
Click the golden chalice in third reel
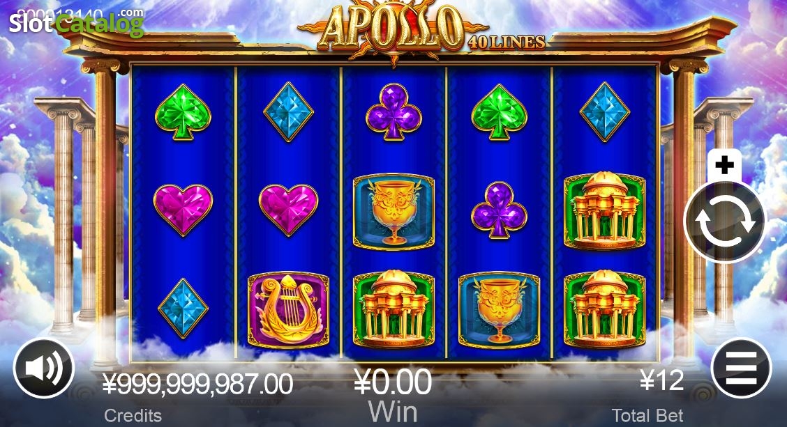pos(393,212)
